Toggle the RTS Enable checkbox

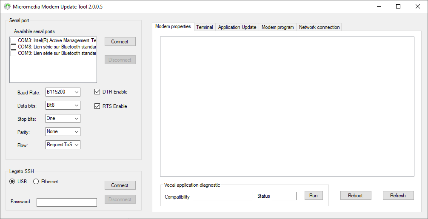[97, 106]
